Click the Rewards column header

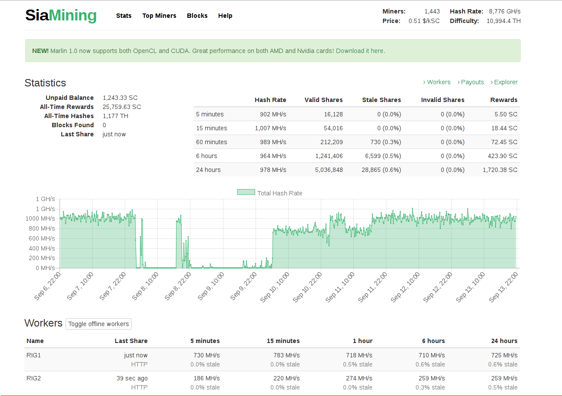pos(504,100)
